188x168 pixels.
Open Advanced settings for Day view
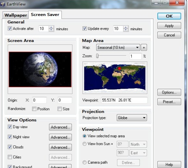click(60, 127)
